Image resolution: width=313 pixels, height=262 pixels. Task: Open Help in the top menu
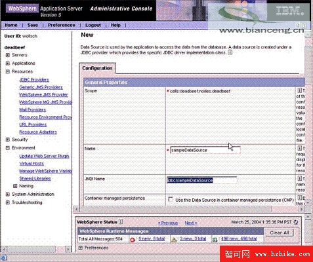point(115,25)
